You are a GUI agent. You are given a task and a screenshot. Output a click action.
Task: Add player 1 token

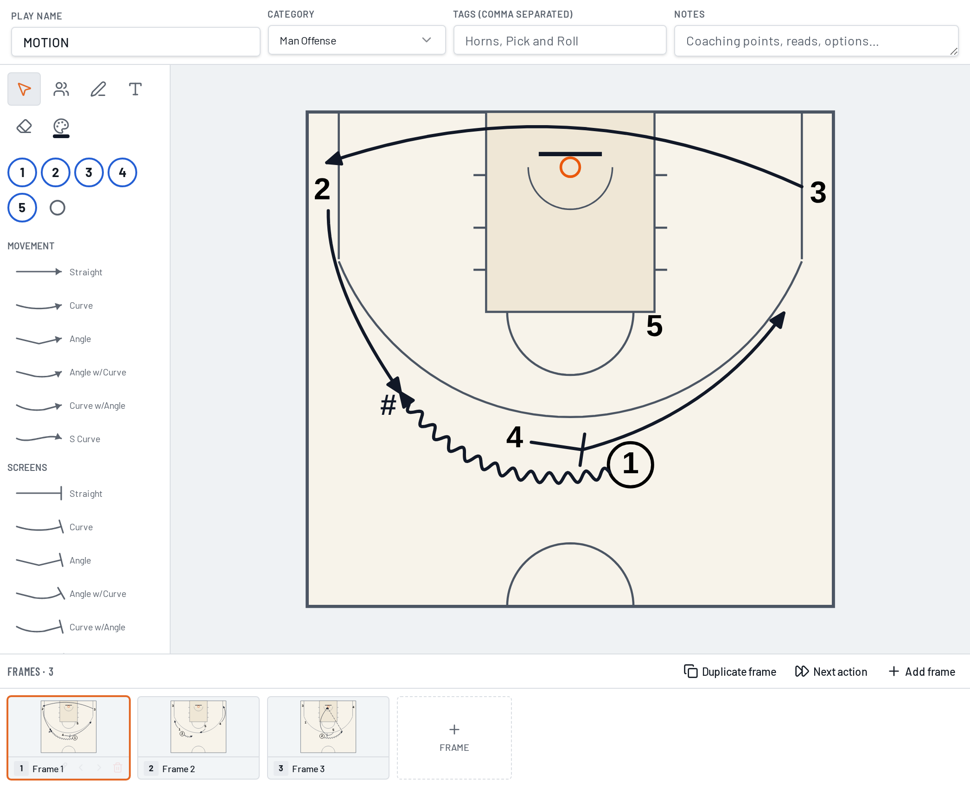coord(22,172)
